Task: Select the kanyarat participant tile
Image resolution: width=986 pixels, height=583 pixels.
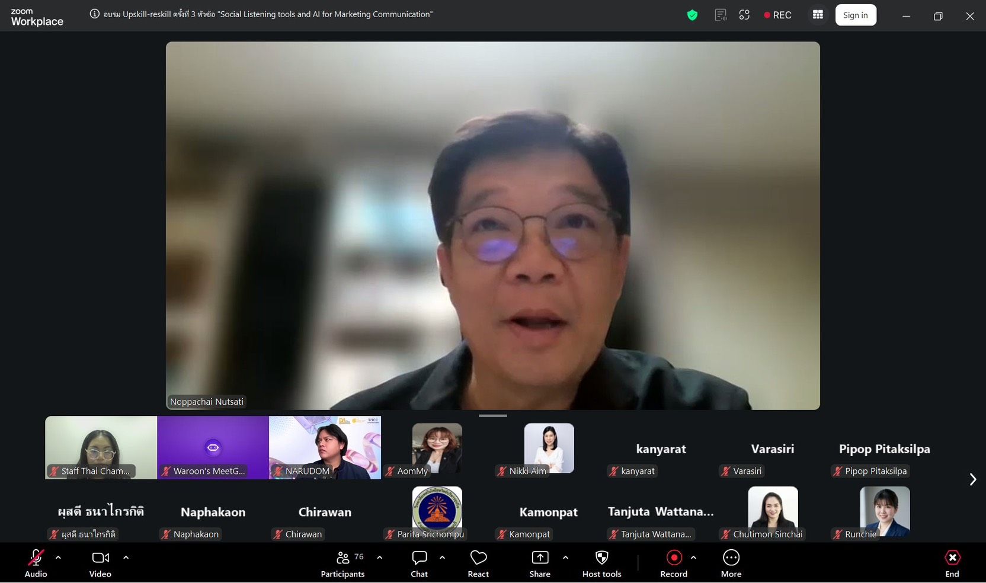Action: coord(661,447)
